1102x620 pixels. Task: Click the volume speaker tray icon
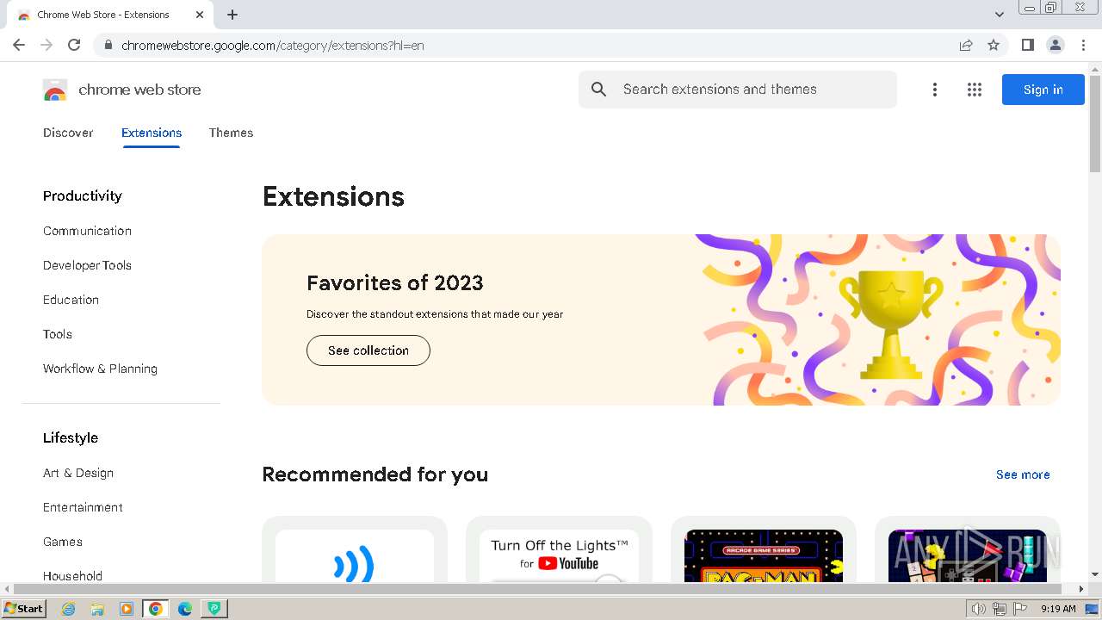click(x=979, y=609)
